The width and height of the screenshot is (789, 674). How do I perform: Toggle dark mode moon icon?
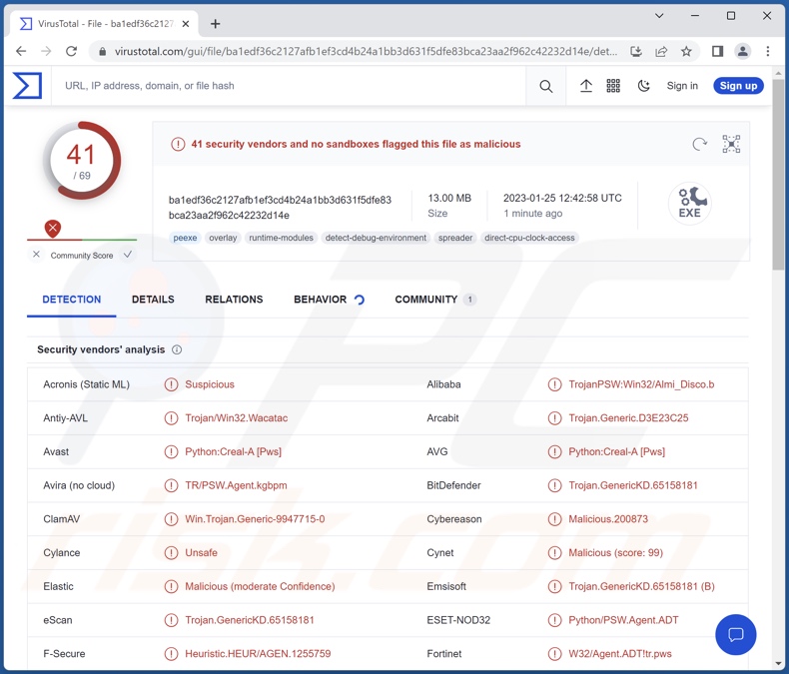(x=643, y=86)
